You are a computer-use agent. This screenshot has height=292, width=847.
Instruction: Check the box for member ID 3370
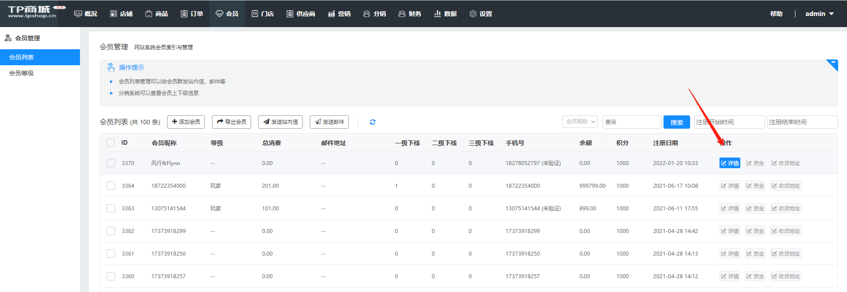[x=111, y=163]
